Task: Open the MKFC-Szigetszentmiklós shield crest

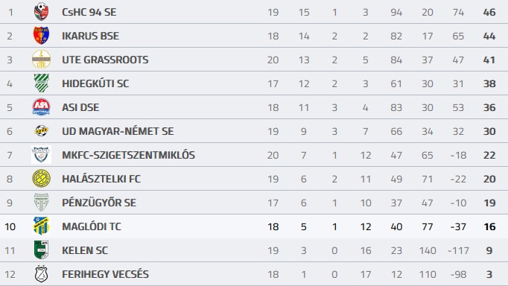Action: [x=41, y=154]
